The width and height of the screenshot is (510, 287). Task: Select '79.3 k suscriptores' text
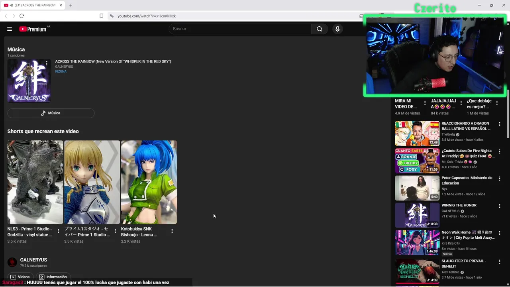[x=34, y=266]
